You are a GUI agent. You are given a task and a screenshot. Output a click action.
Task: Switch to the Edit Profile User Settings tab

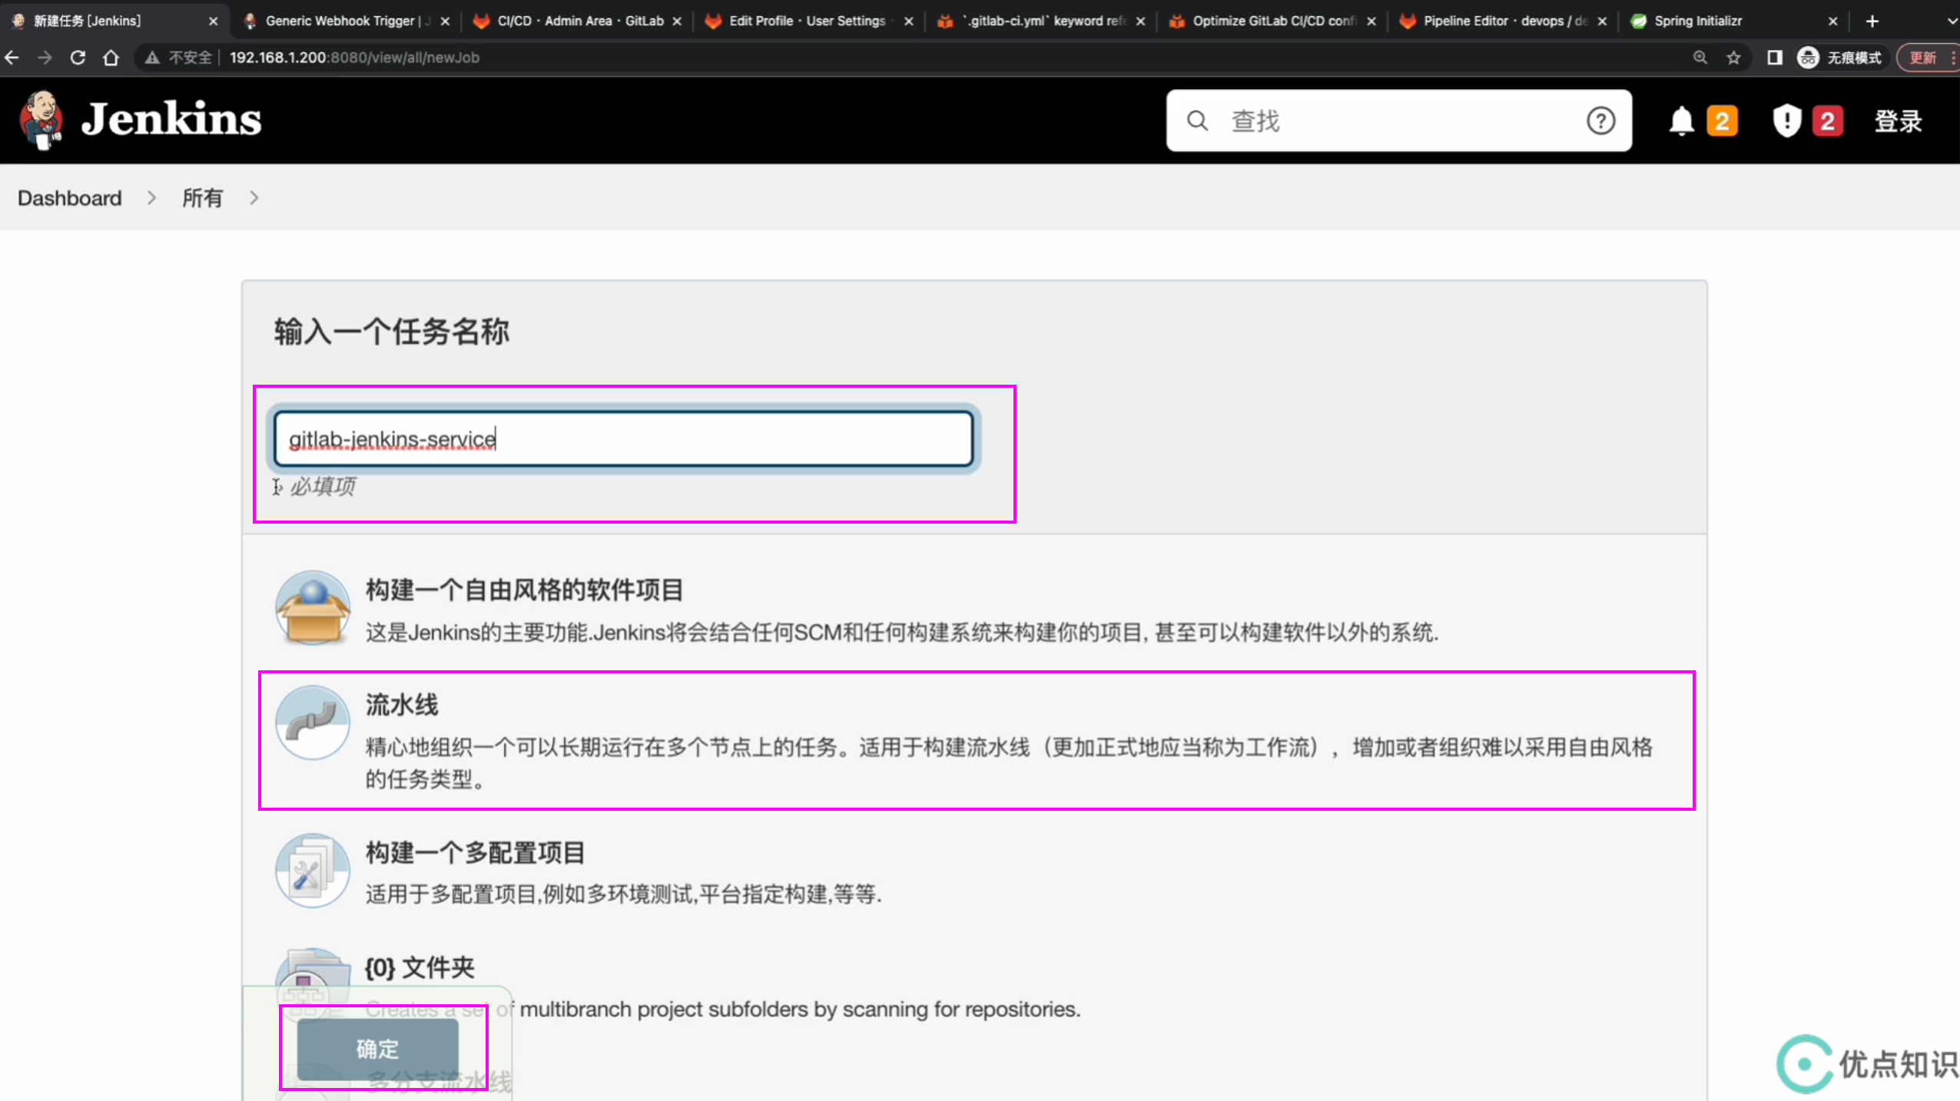[x=808, y=21]
